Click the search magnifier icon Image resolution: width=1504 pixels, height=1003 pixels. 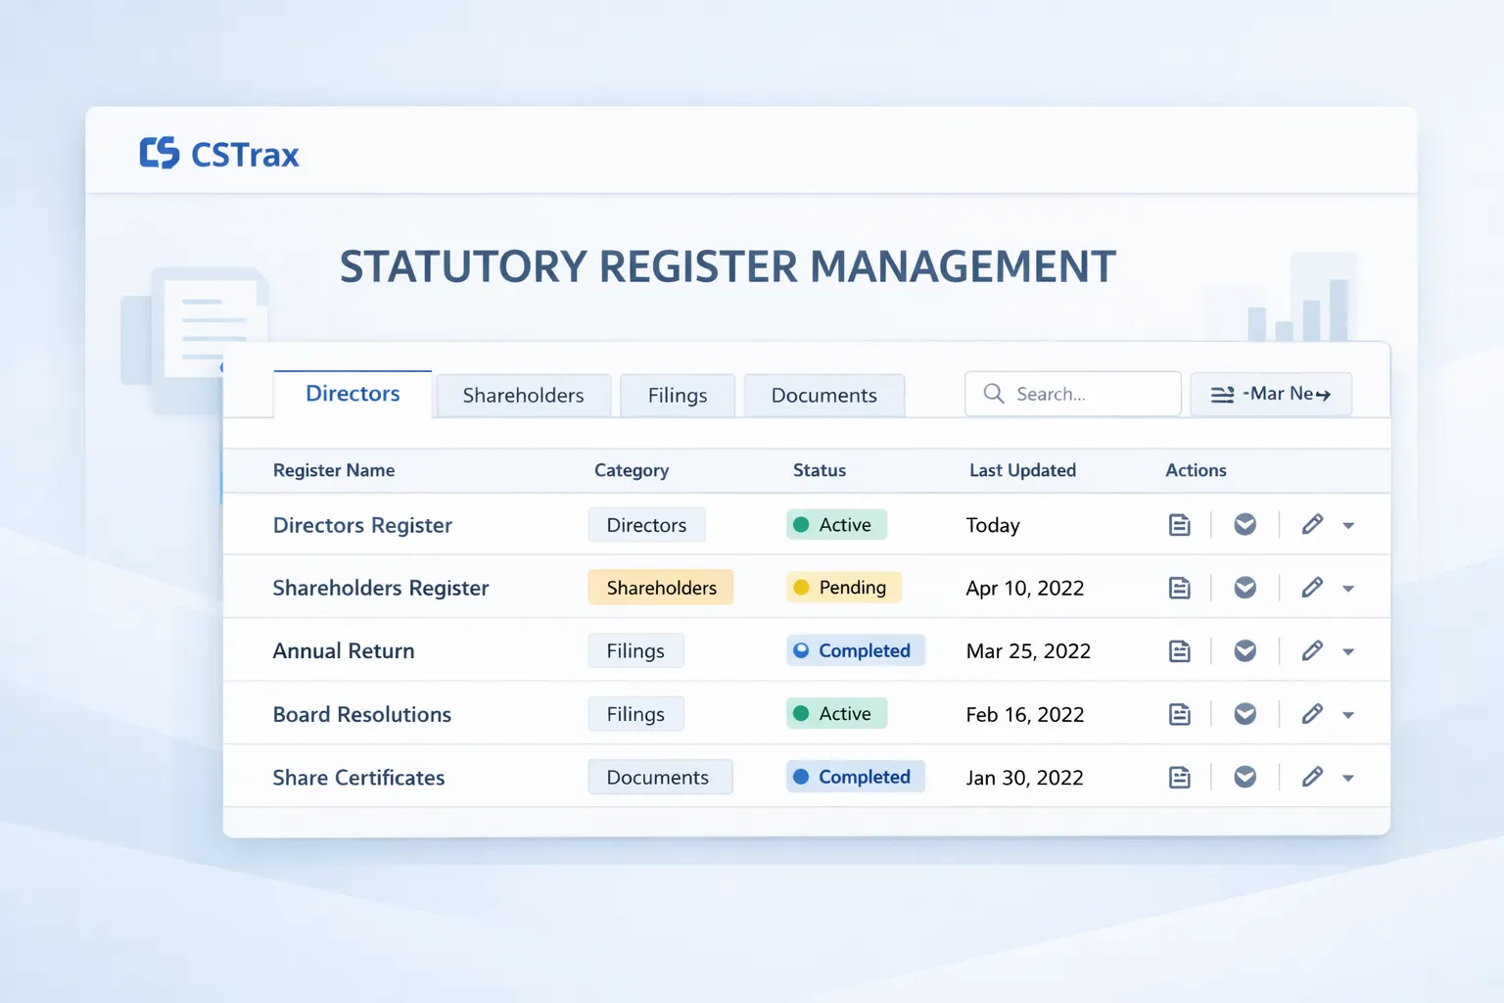[x=994, y=394]
